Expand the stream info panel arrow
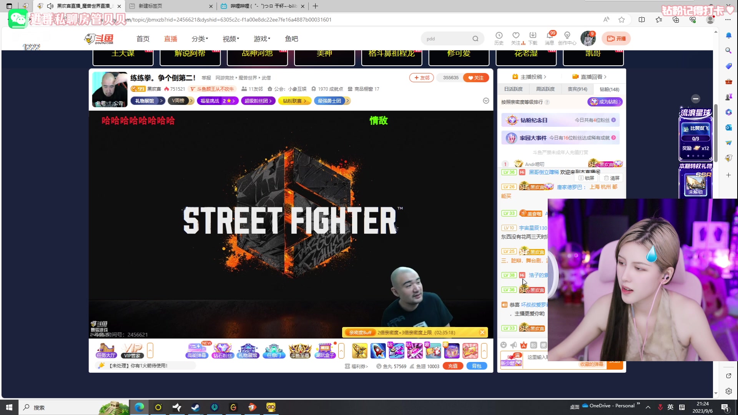The width and height of the screenshot is (738, 415). coord(486,101)
